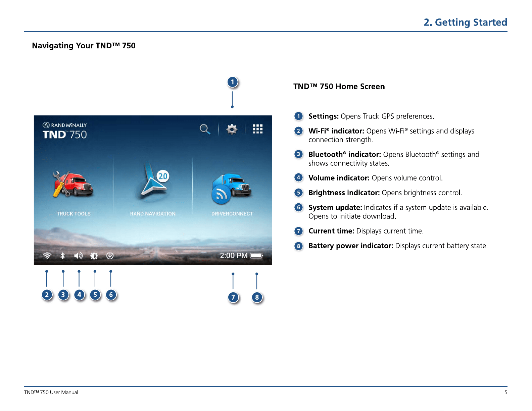Viewport: 532px width, 411px height.
Task: Select the TRUCK TOOLS label
Action: click(74, 214)
